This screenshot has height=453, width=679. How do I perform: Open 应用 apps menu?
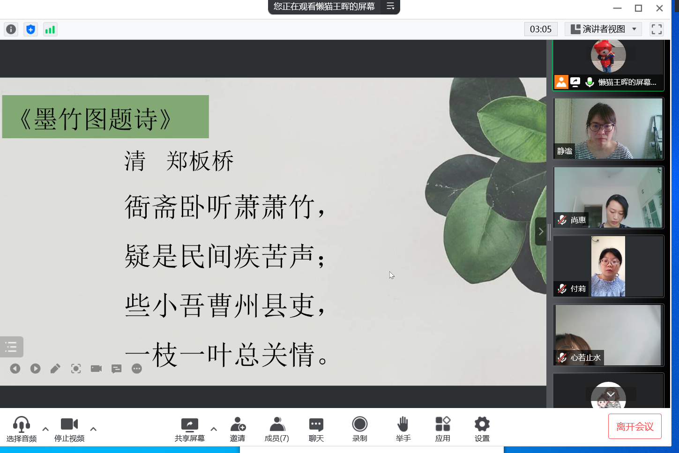coord(443,429)
